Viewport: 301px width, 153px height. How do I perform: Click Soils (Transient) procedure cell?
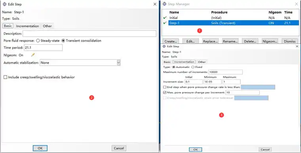pos(223,23)
